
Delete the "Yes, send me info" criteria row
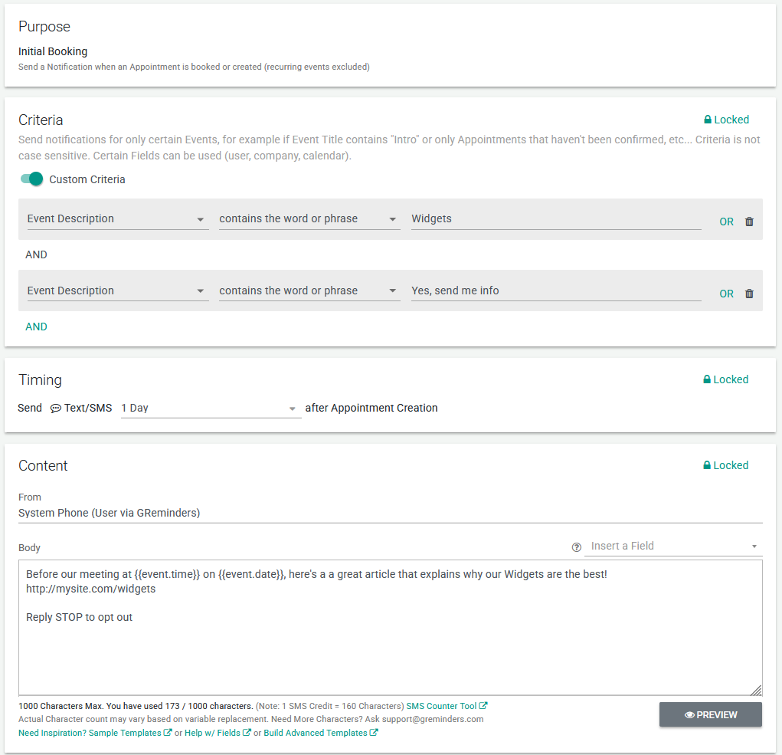point(749,294)
